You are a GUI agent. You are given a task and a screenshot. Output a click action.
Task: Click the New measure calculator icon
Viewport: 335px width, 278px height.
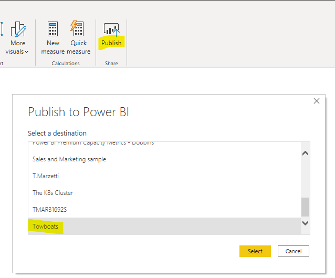(53, 29)
